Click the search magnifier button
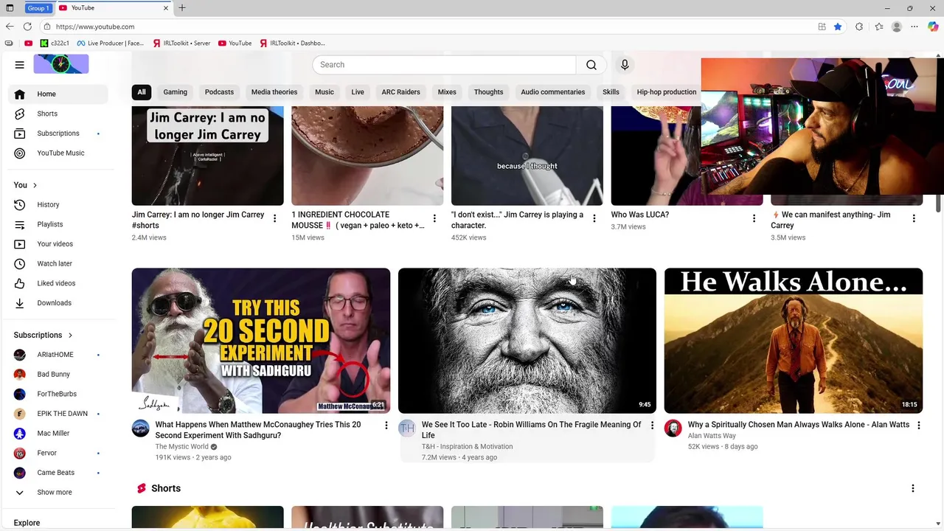944x531 pixels. (x=591, y=65)
